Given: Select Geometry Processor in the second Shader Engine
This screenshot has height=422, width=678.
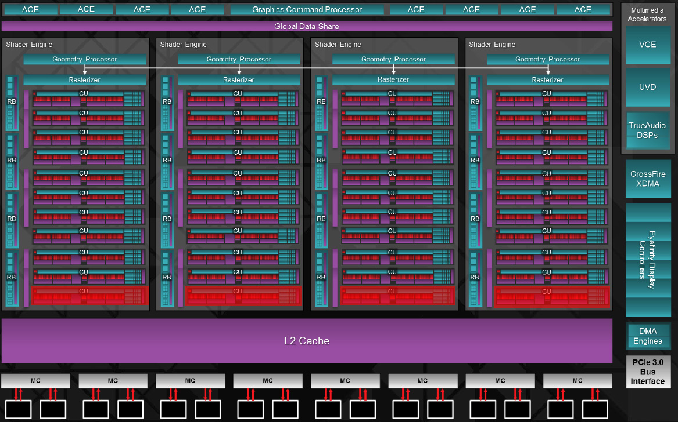Looking at the screenshot, I should [x=239, y=59].
